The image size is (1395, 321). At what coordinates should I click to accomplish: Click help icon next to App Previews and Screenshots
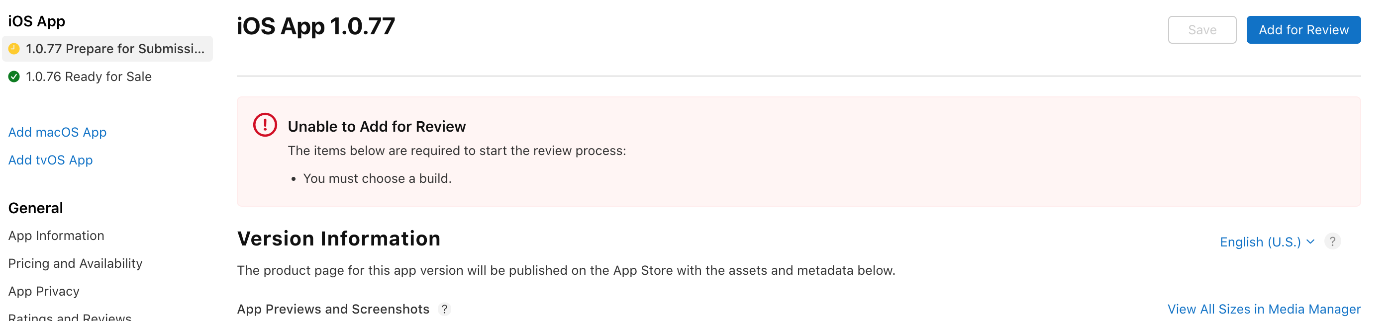click(445, 309)
